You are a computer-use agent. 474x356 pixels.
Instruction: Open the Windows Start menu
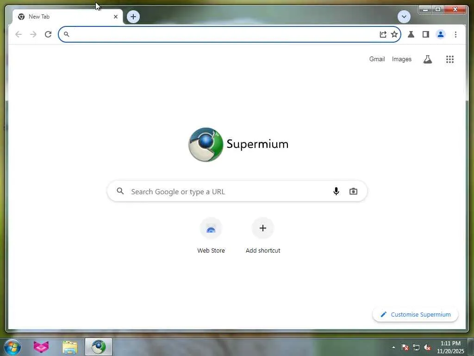[12, 347]
